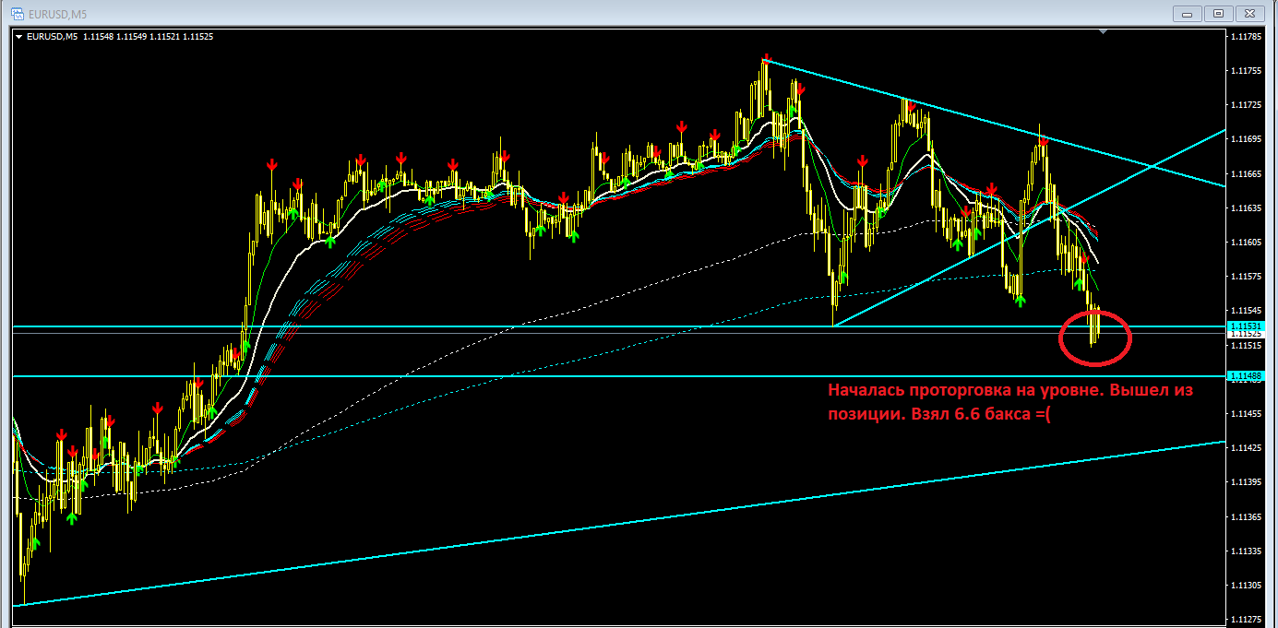The width and height of the screenshot is (1278, 628).
Task: Click the 1.11605 price scale label
Action: tap(1247, 242)
